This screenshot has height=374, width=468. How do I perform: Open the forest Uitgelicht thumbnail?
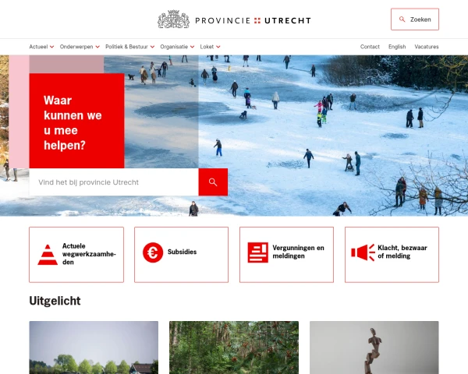point(234,348)
